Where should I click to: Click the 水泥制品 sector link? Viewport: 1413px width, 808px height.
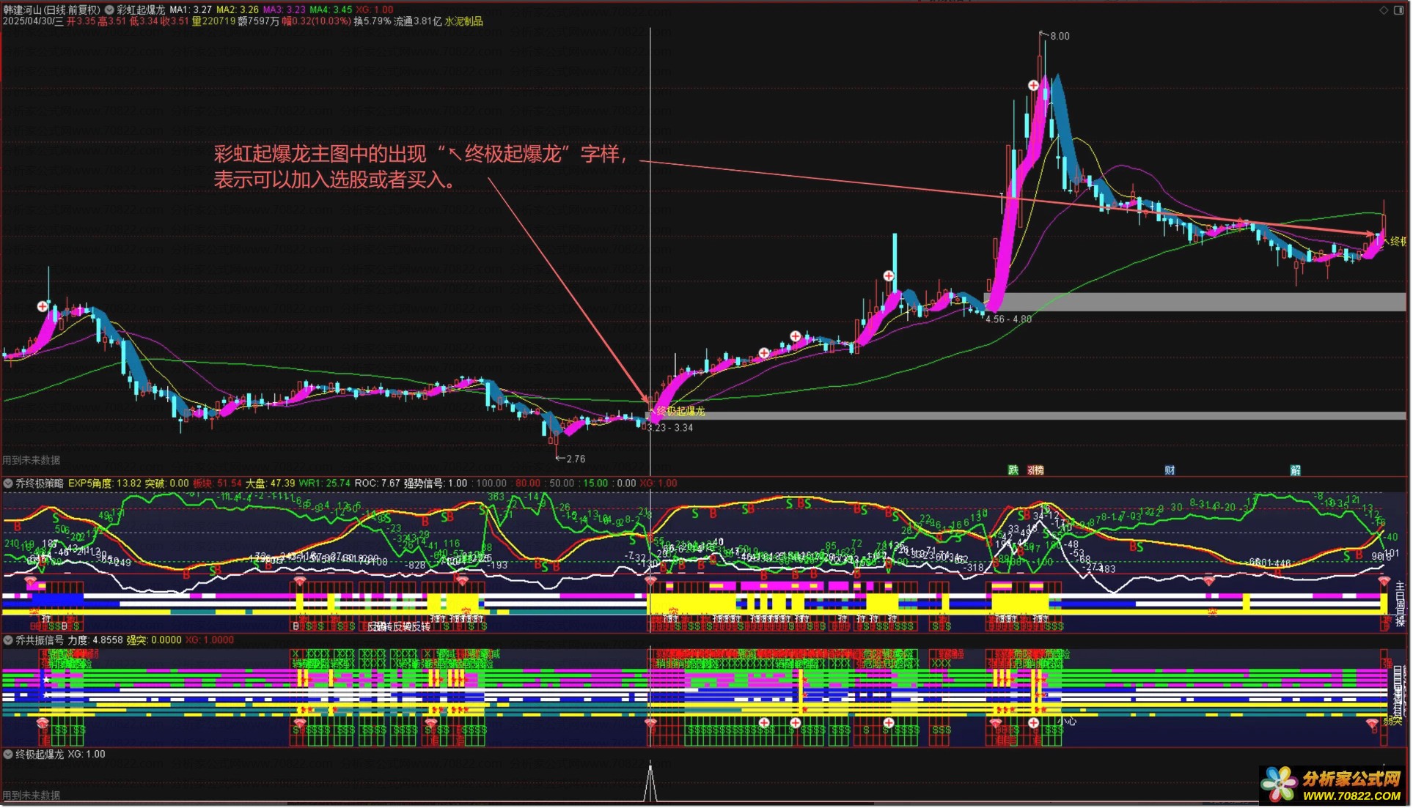(463, 21)
